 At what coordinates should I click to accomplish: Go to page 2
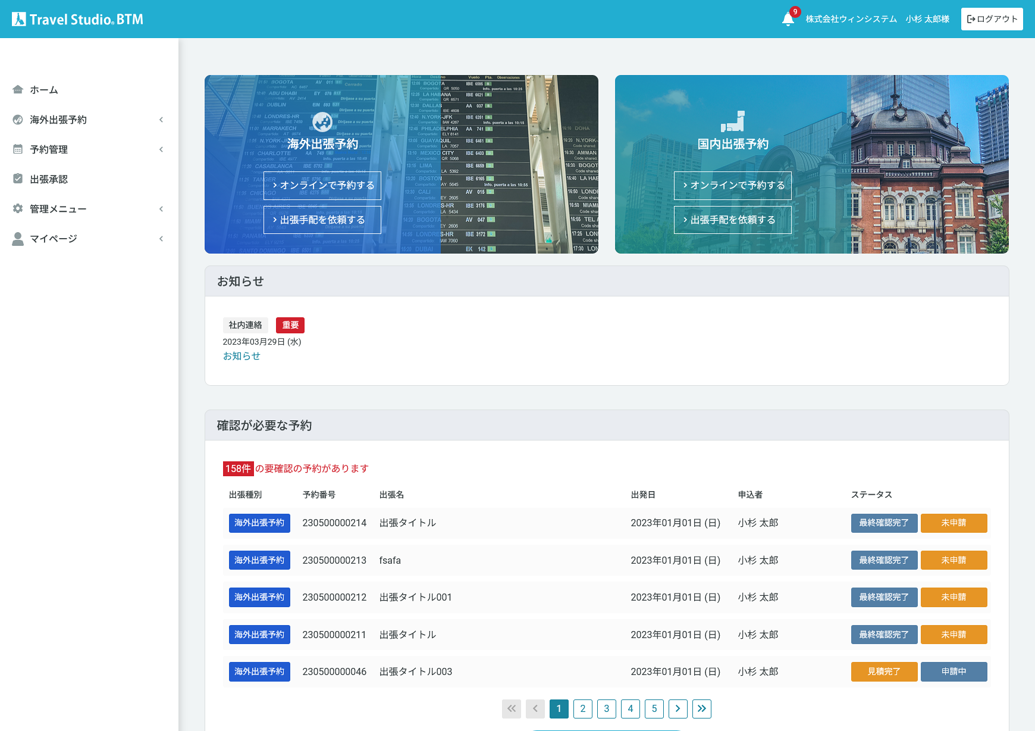(x=583, y=708)
